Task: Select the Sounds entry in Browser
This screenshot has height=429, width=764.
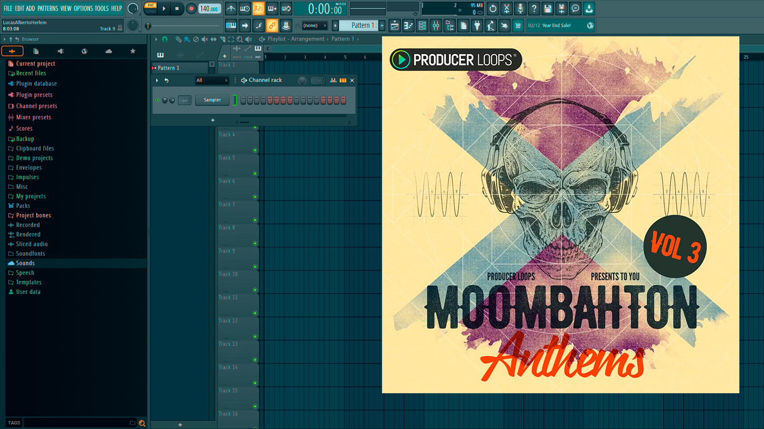Action: pyautogui.click(x=25, y=263)
